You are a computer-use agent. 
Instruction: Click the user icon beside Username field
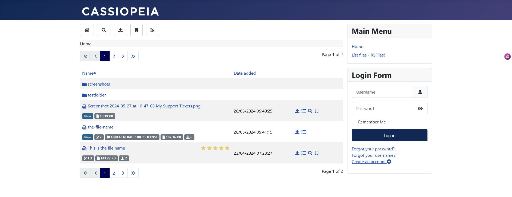point(420,92)
